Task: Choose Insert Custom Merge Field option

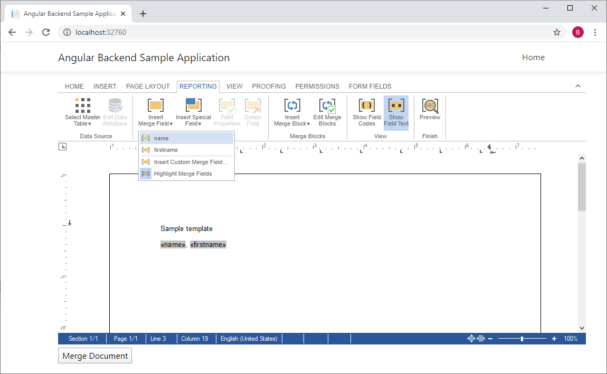Action: [x=187, y=162]
